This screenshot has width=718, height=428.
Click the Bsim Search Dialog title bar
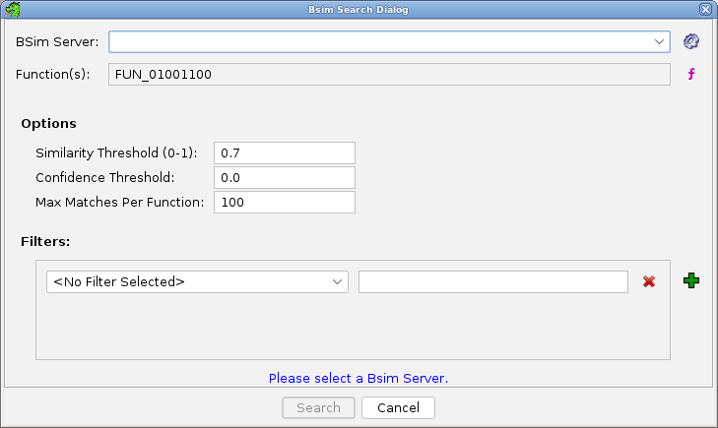click(x=359, y=9)
